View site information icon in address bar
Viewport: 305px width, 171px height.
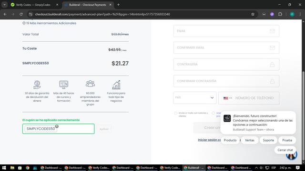[x=30, y=14]
